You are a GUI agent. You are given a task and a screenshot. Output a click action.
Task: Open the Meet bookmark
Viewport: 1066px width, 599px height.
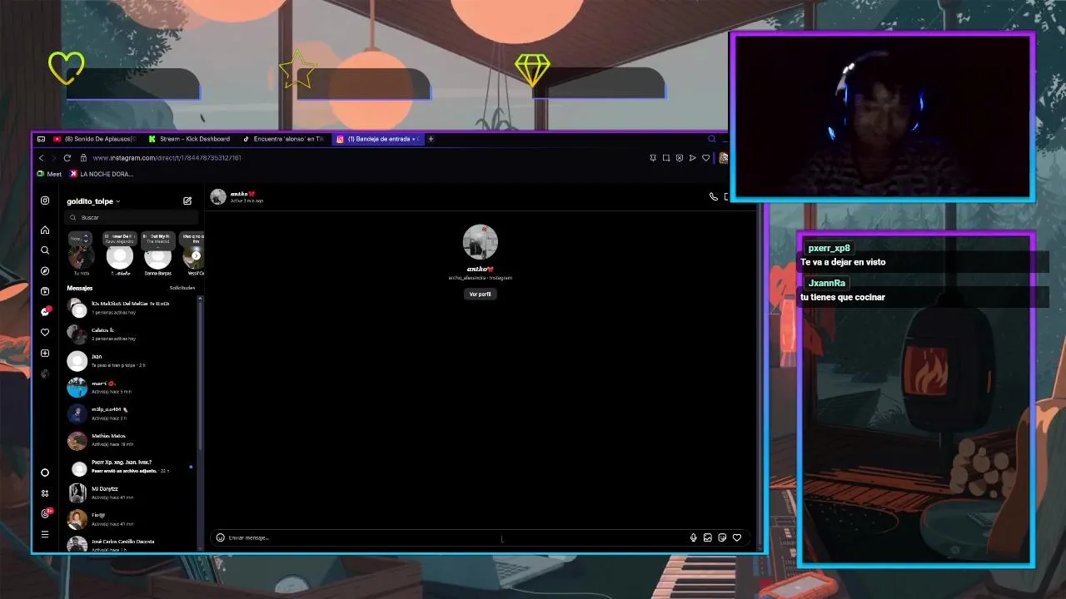coord(49,174)
